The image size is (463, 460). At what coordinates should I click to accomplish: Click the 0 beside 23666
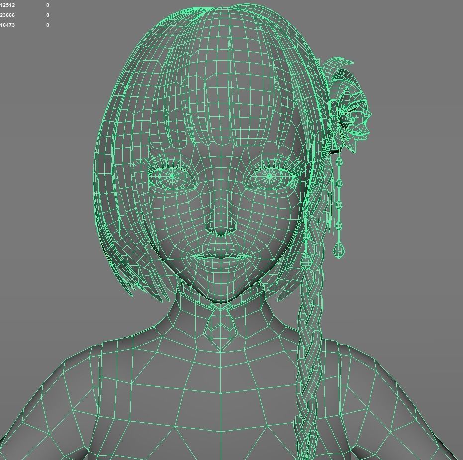pos(48,15)
